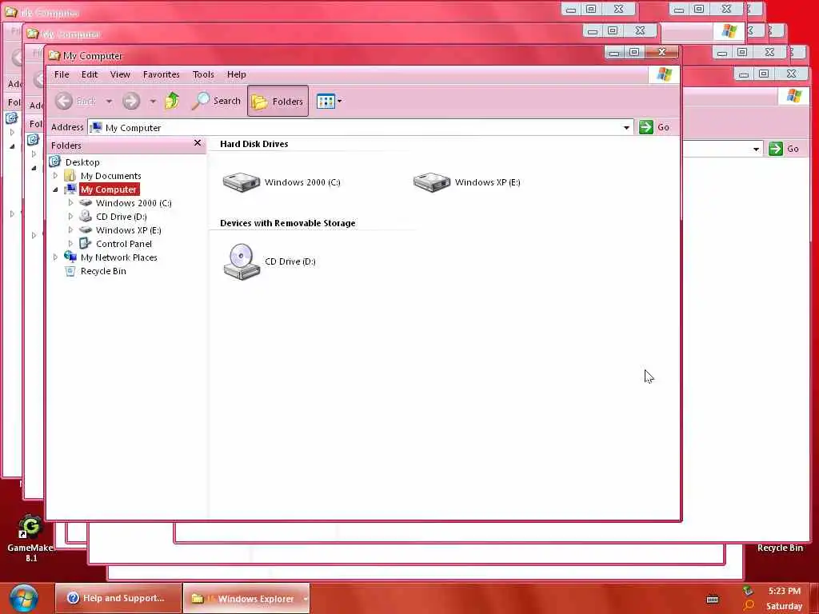819x614 pixels.
Task: Click the green Go arrow button
Action: pyautogui.click(x=646, y=127)
